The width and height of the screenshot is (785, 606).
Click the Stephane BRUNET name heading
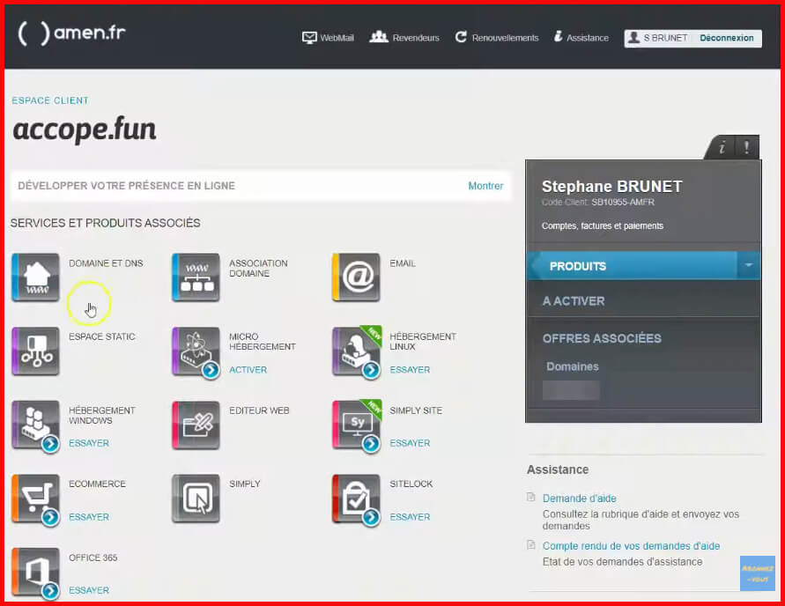pos(611,187)
